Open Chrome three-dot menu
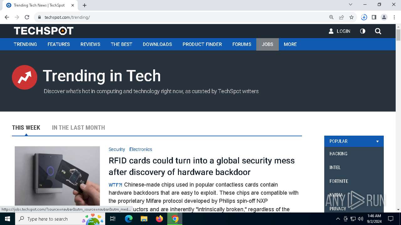 pos(394,17)
